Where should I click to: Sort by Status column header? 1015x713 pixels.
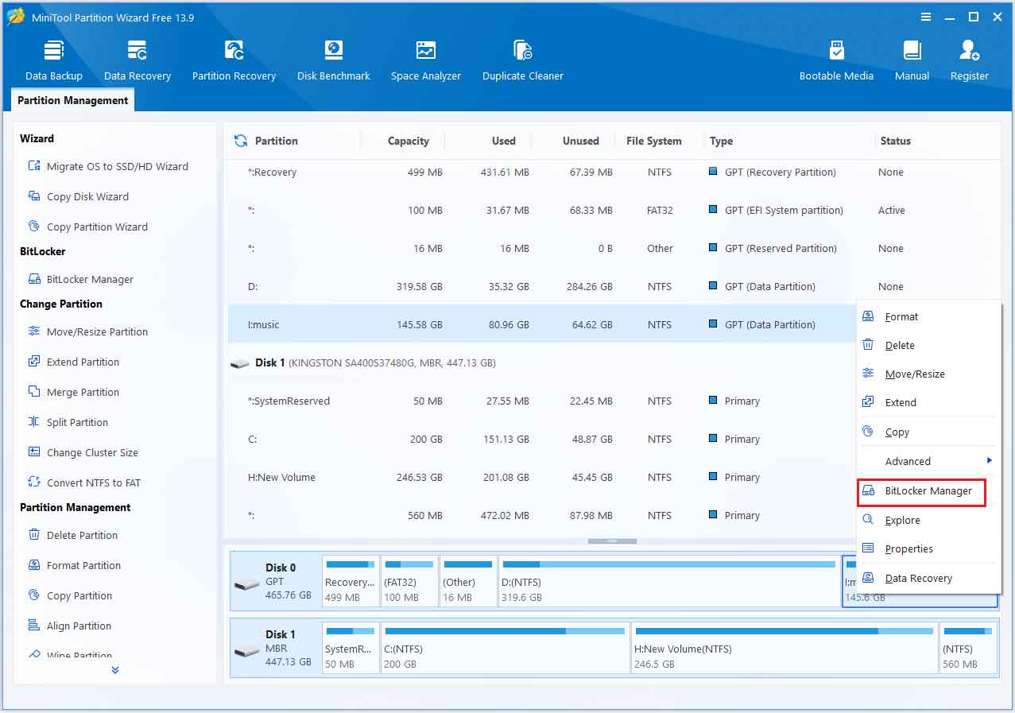[895, 141]
